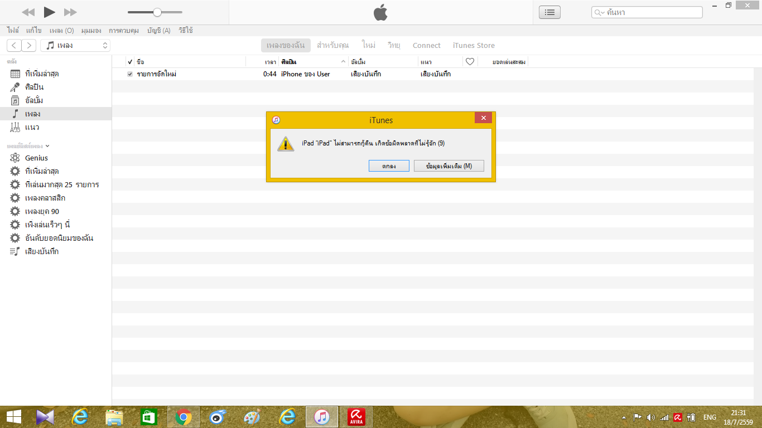Screen dimensions: 762x428
Task: Click the previous track rewind button
Action: pos(28,12)
